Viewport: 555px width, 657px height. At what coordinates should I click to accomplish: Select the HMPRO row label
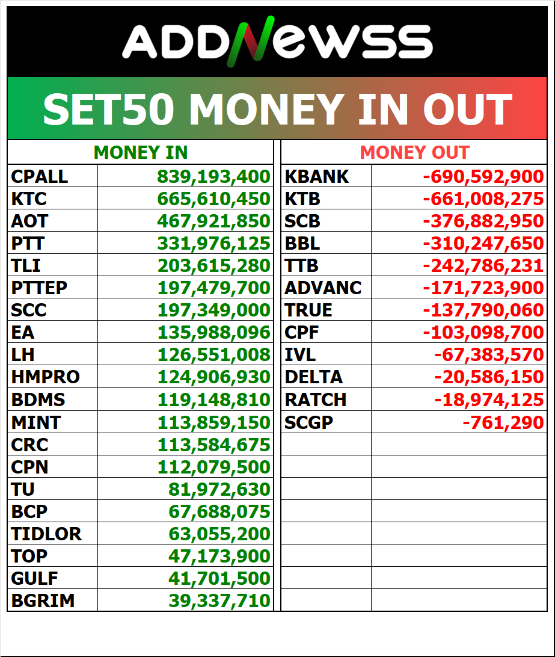46,377
